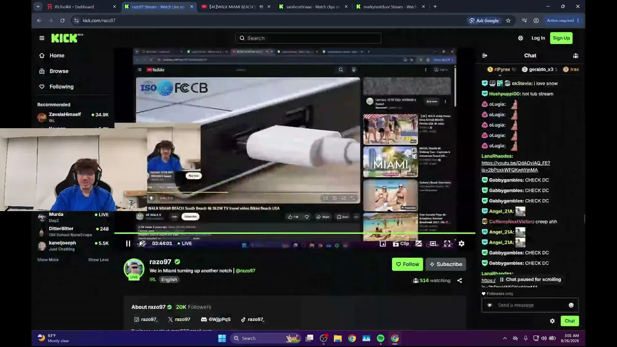Create a clip with the Clip button
This screenshot has width=617, height=347.
(401, 244)
